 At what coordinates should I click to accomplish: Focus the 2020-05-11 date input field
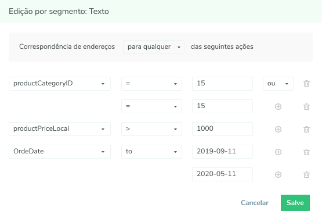pyautogui.click(x=222, y=174)
